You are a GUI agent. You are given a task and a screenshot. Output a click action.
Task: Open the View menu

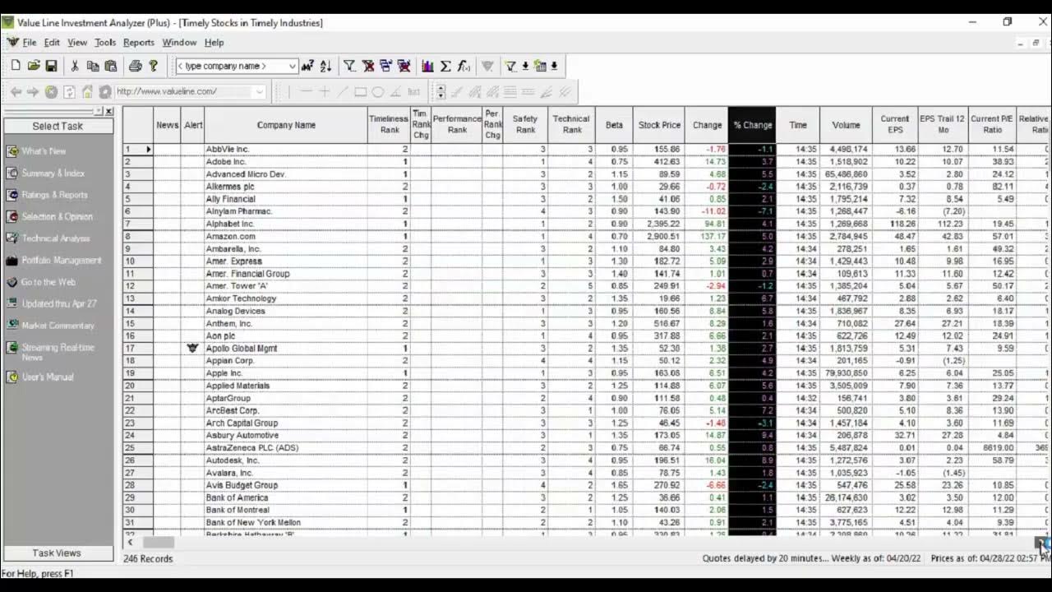[x=77, y=43]
